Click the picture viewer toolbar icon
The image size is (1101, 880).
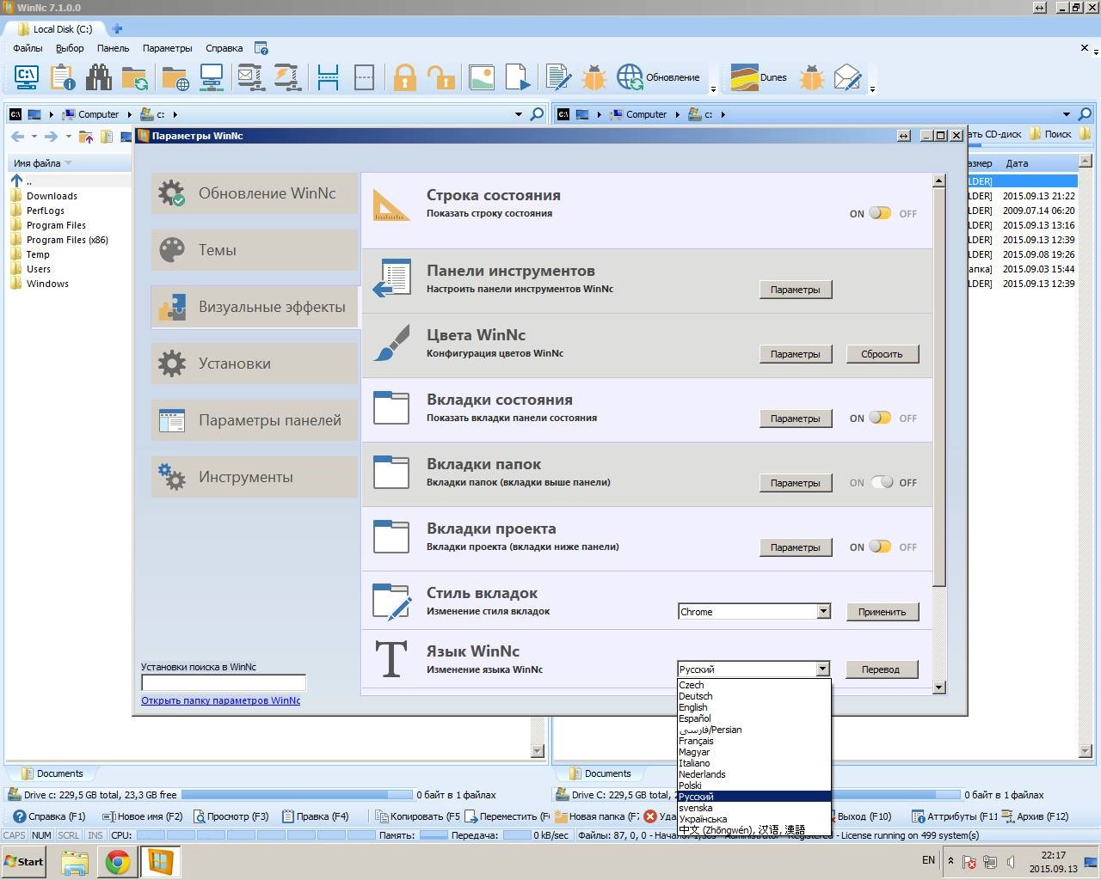(482, 77)
